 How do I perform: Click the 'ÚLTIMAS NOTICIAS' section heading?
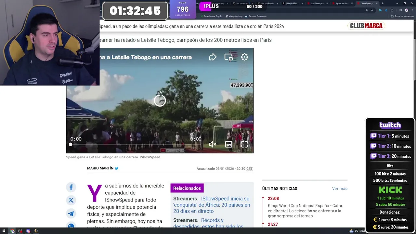(279, 188)
